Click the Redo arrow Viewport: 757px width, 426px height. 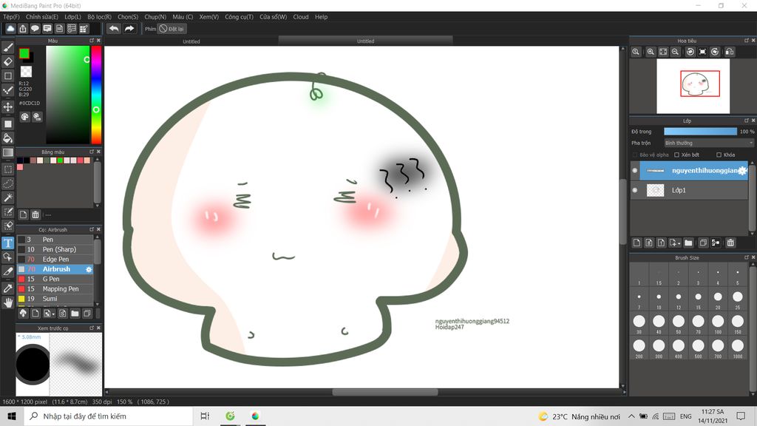(129, 29)
